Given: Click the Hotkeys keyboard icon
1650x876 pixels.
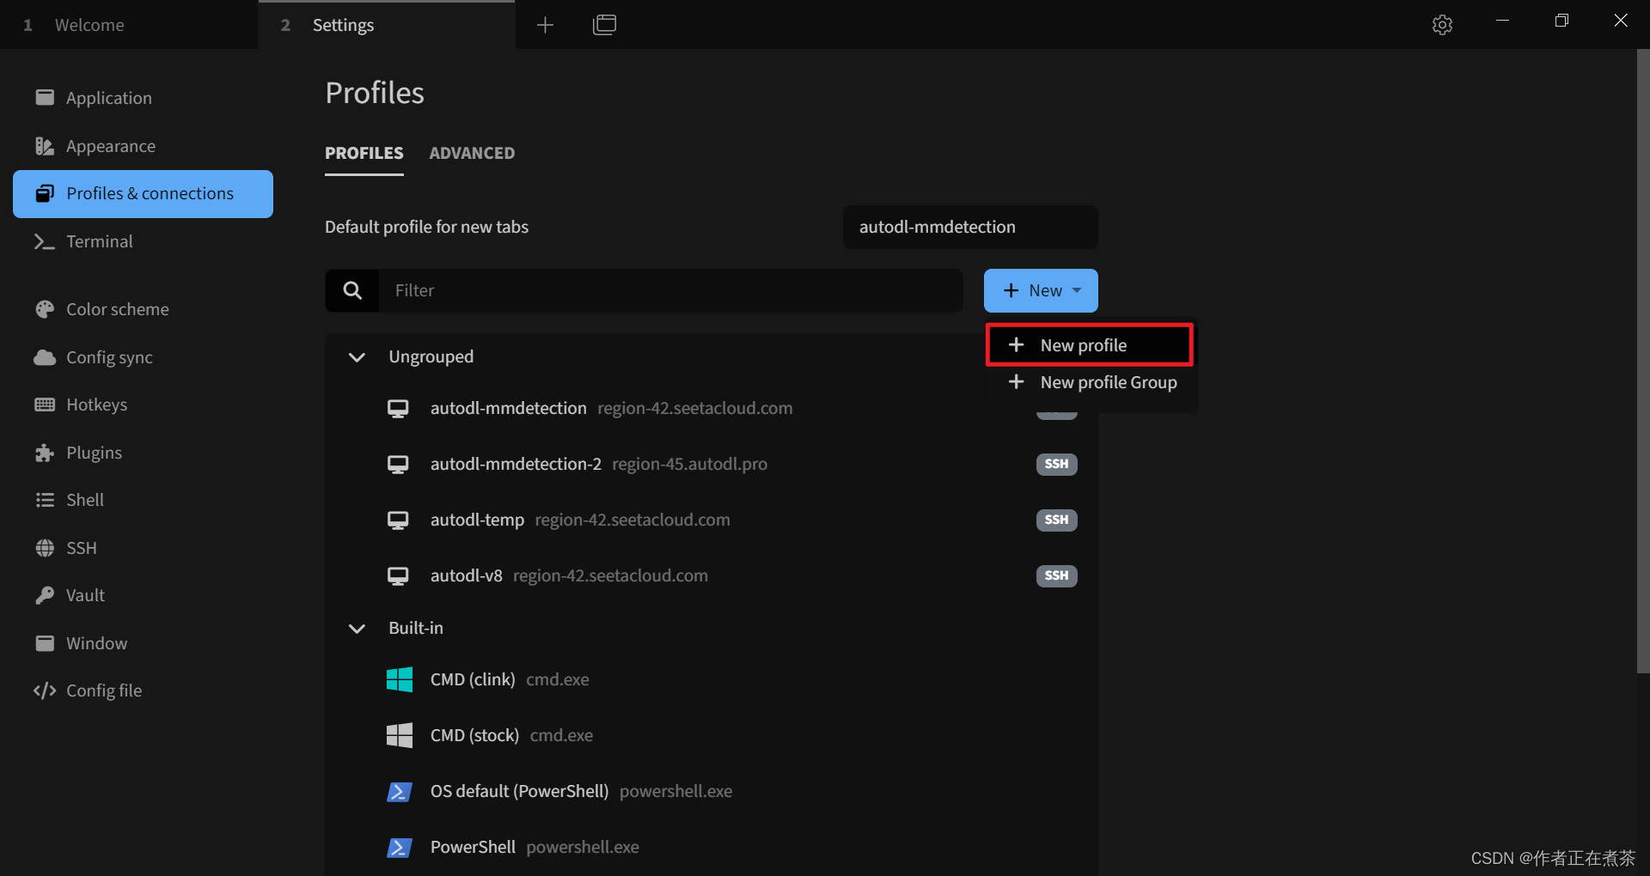Looking at the screenshot, I should pos(45,405).
